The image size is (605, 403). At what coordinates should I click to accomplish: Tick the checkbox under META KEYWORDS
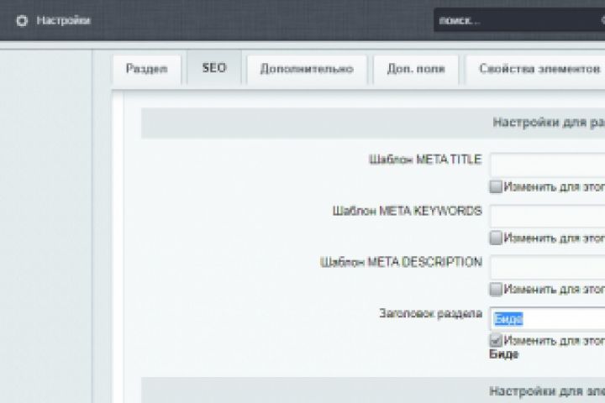coord(496,238)
